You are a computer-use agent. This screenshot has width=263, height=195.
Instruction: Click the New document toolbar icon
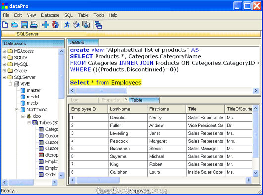tap(5, 25)
